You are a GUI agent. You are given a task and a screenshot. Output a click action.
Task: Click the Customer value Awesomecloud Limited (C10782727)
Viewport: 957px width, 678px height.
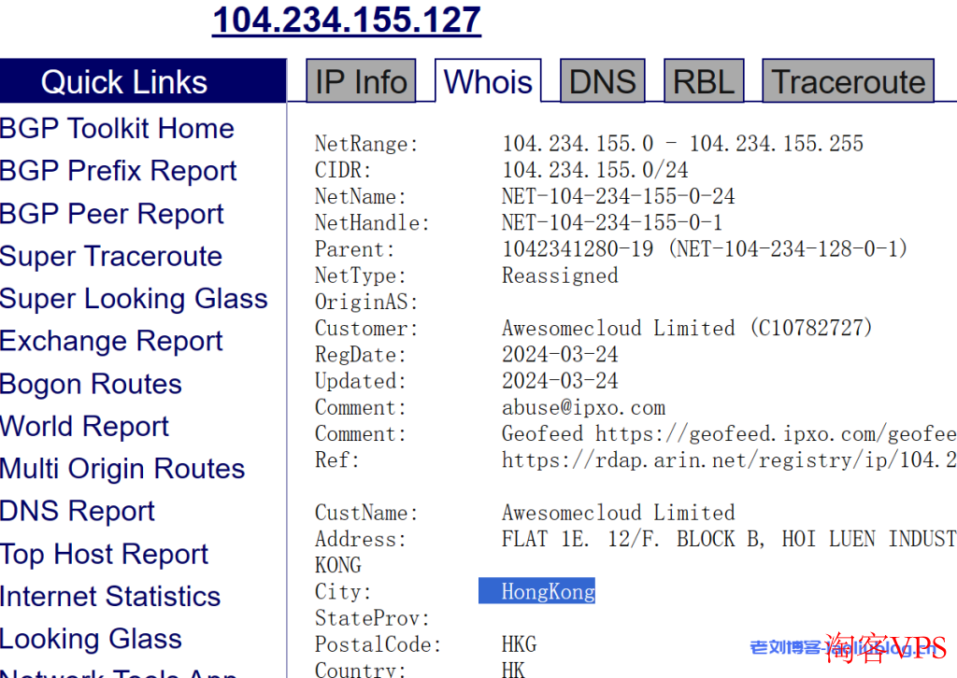pos(687,328)
